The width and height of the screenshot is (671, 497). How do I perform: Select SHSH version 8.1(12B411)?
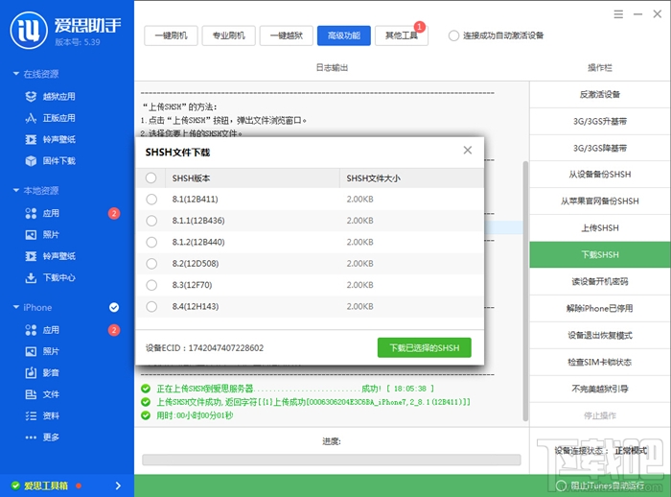[151, 200]
